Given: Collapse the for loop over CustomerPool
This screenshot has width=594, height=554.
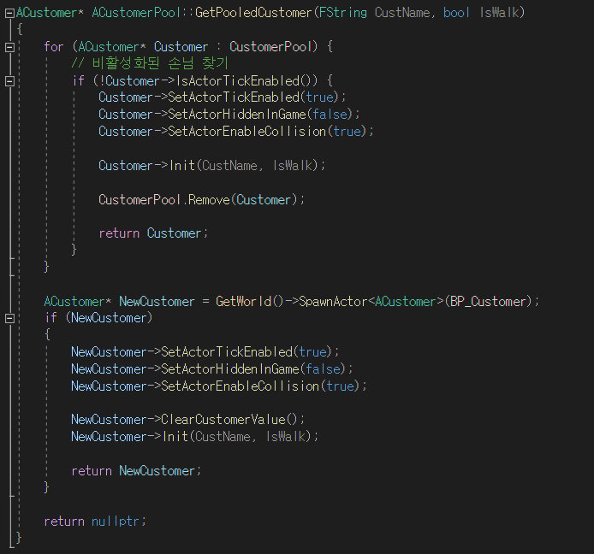Looking at the screenshot, I should coord(10,47).
